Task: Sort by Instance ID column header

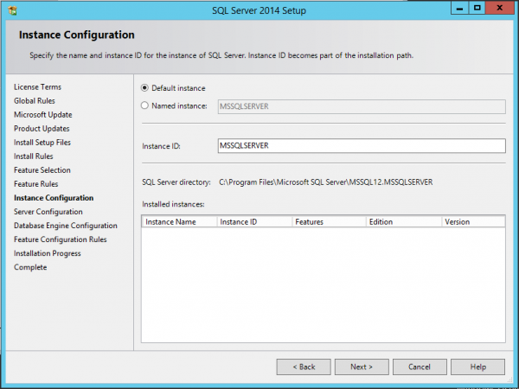Action: click(x=254, y=222)
